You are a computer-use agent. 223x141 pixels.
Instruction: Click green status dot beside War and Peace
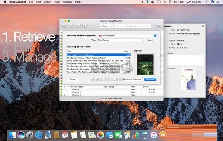tap(61, 86)
